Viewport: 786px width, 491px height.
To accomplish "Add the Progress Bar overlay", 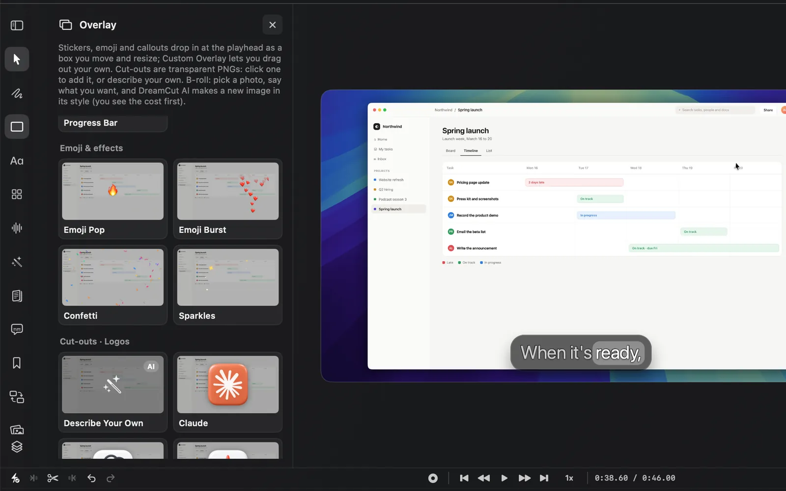I will coord(113,123).
